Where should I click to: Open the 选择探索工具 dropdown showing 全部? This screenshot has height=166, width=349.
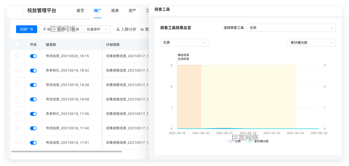coord(291,28)
